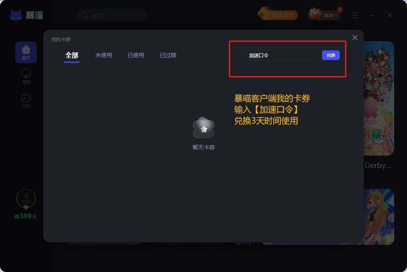Open the 首页 home sidebar icon
The width and height of the screenshot is (407, 272).
click(26, 52)
